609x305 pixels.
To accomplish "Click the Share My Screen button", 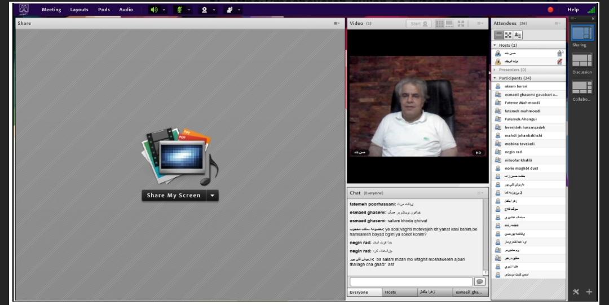I will click(x=174, y=196).
